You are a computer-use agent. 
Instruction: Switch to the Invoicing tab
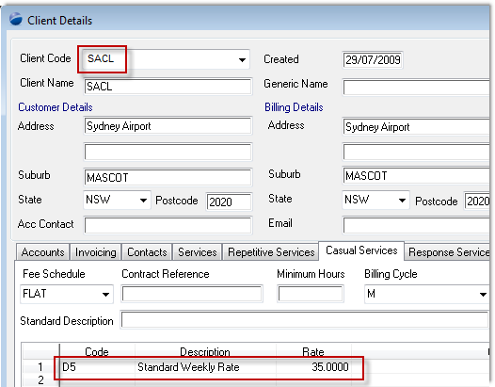point(96,252)
